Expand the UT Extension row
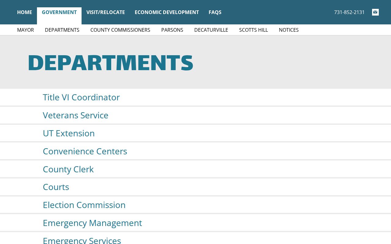The height and width of the screenshot is (244, 391). pyautogui.click(x=195, y=133)
